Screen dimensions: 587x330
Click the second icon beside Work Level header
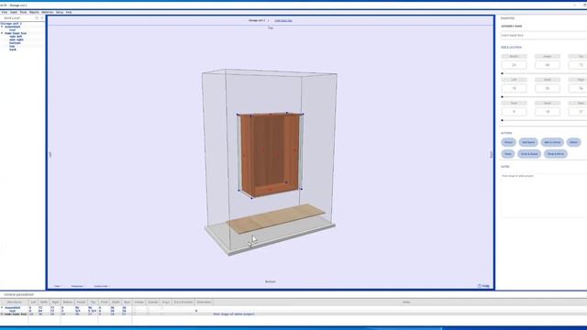point(41,18)
